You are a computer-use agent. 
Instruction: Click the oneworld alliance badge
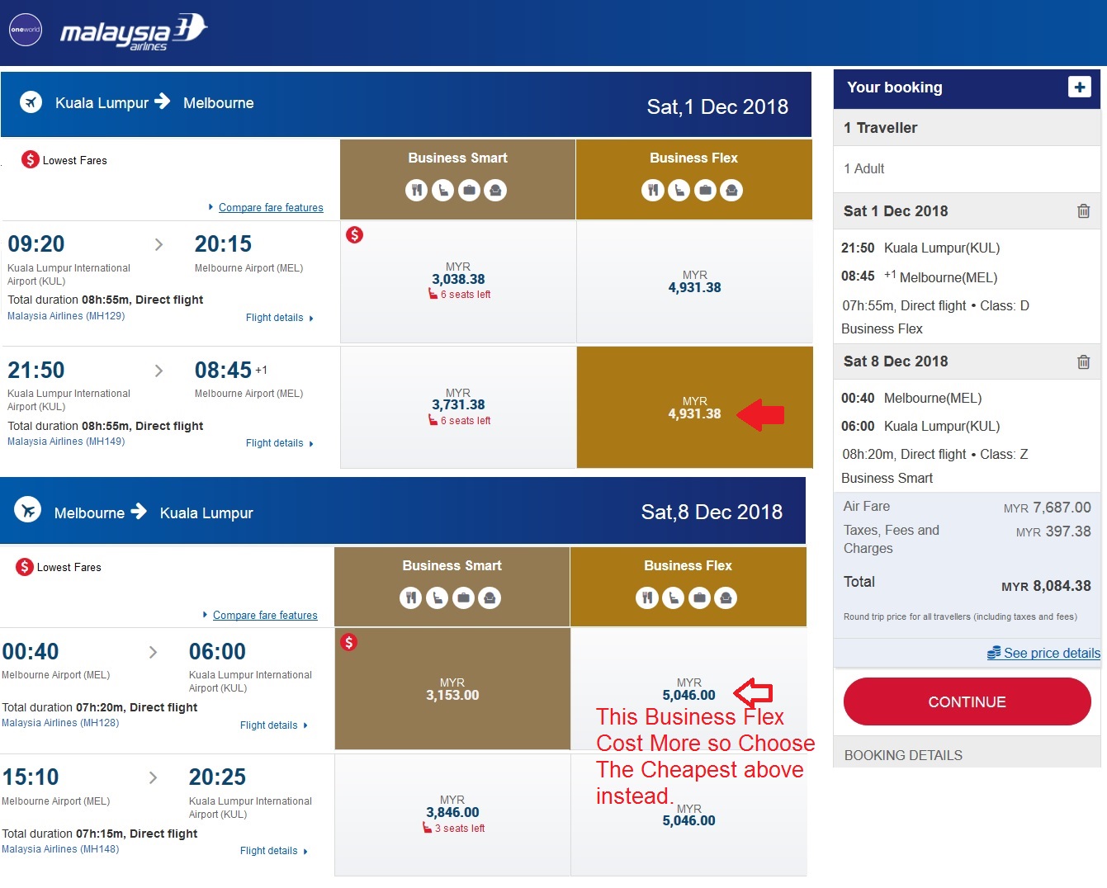pos(25,30)
